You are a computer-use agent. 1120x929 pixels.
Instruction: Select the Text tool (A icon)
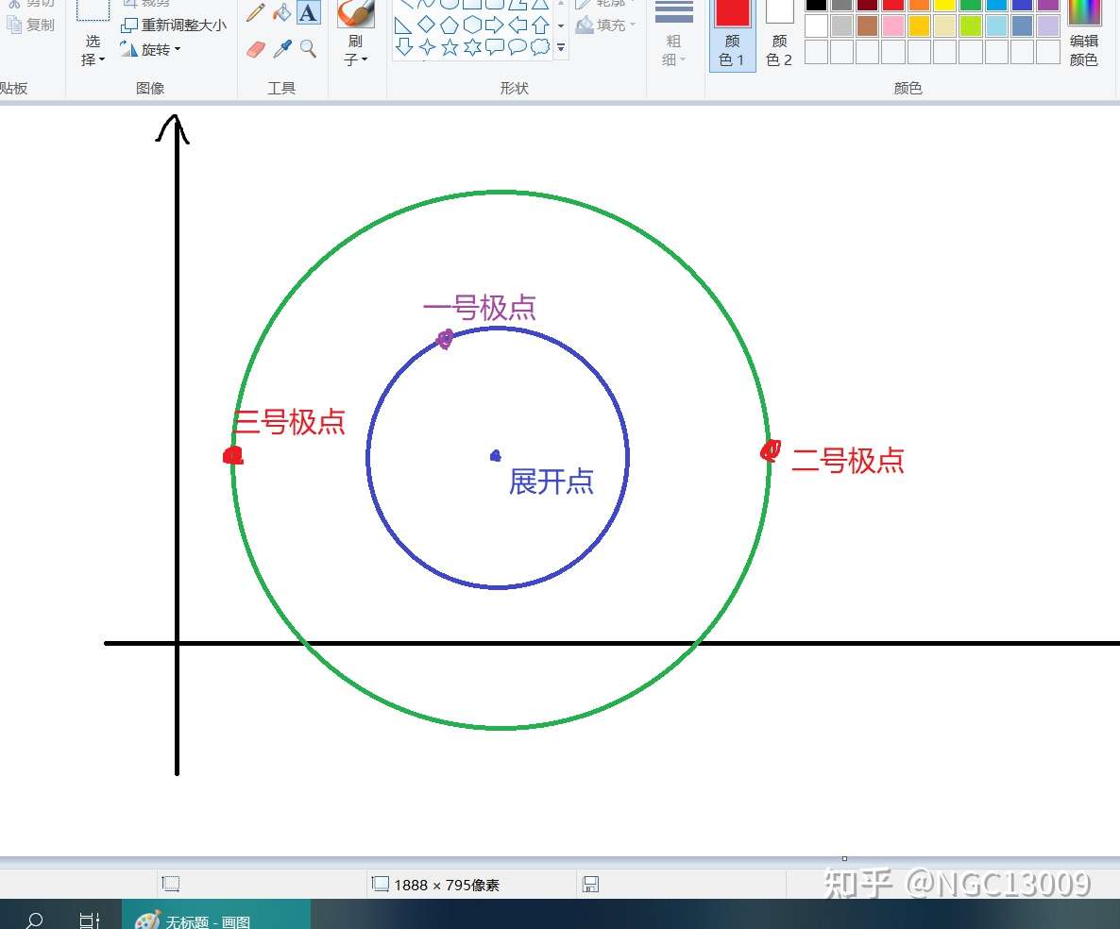pos(308,13)
